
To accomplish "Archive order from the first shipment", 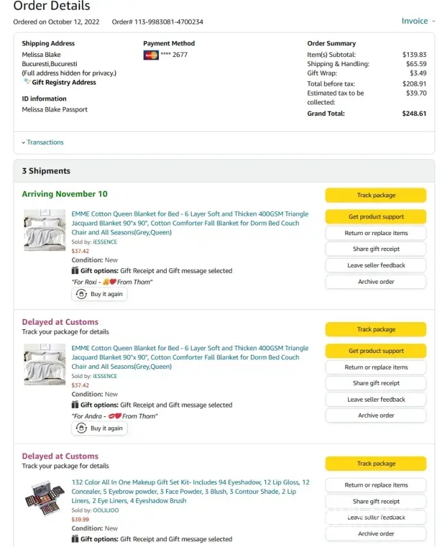I will [x=376, y=282].
